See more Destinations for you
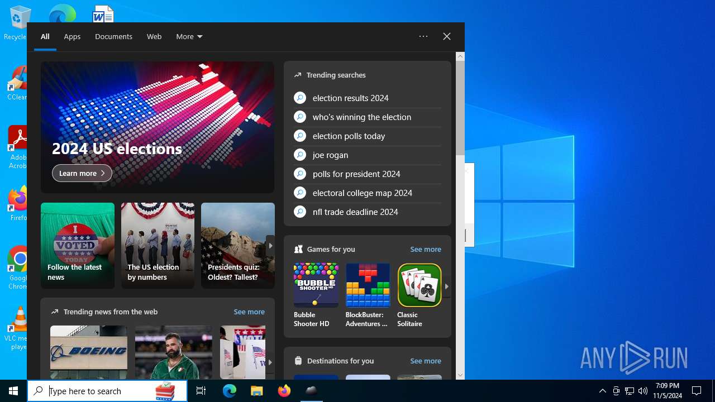Screen dimensions: 715x402 point(426,361)
